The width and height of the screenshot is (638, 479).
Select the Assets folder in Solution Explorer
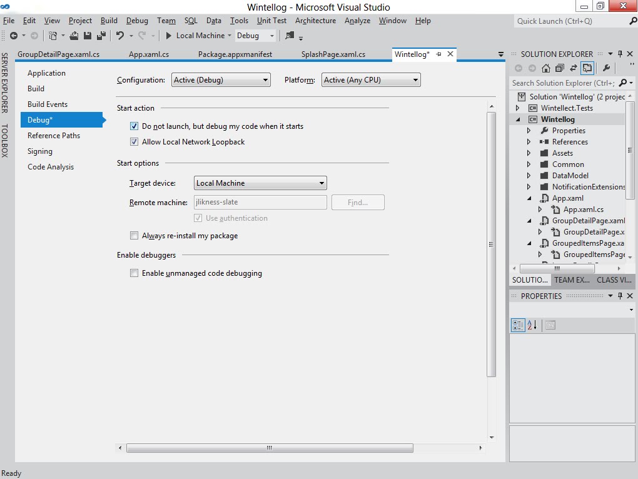tap(562, 153)
